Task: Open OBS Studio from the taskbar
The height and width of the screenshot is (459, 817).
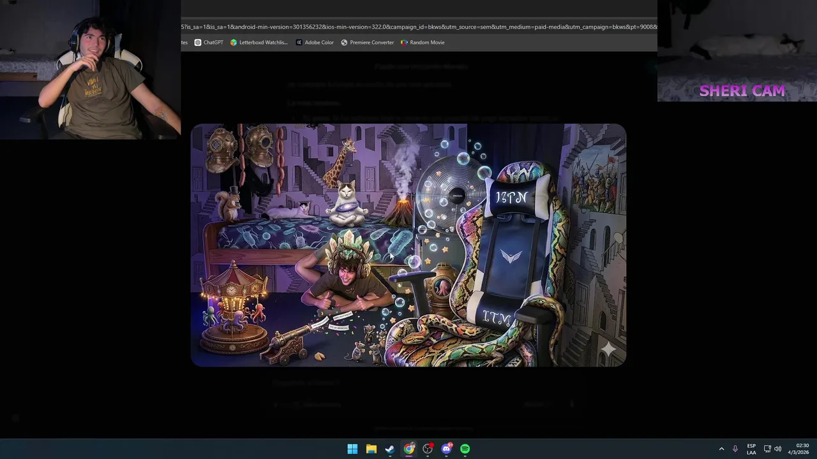Action: coord(428,449)
